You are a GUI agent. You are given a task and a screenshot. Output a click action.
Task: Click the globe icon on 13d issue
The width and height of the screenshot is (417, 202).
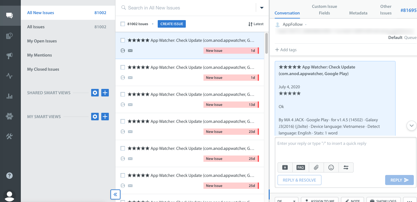[x=123, y=105]
